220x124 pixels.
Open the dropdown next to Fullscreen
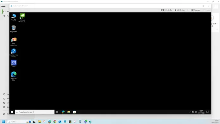click(204, 10)
